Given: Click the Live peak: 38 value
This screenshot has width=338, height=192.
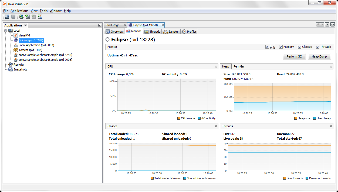Looking at the screenshot, I should (233, 139).
